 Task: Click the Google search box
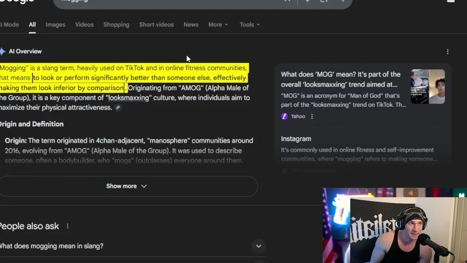tap(202, 2)
